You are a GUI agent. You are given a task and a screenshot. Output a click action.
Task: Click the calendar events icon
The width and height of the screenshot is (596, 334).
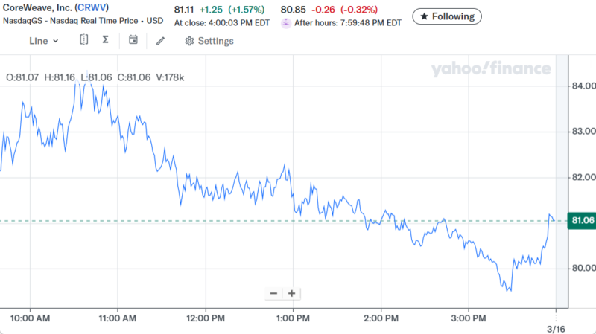coord(133,40)
